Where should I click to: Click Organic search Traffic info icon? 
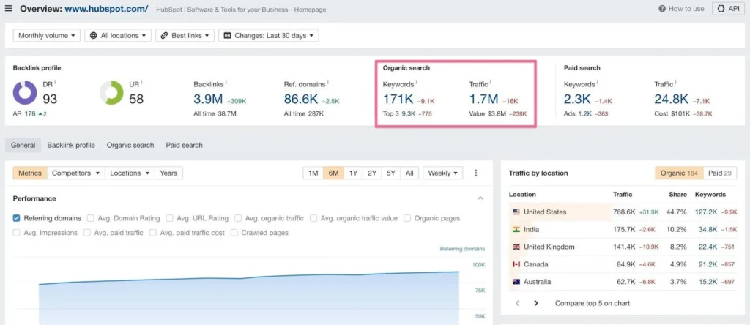point(491,82)
